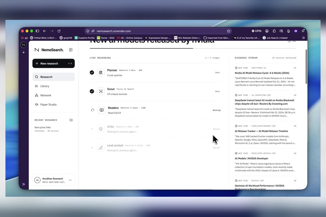Open Imported from Micr... bookmark folder
This screenshot has width=326, height=217.
pyautogui.click(x=216, y=38)
